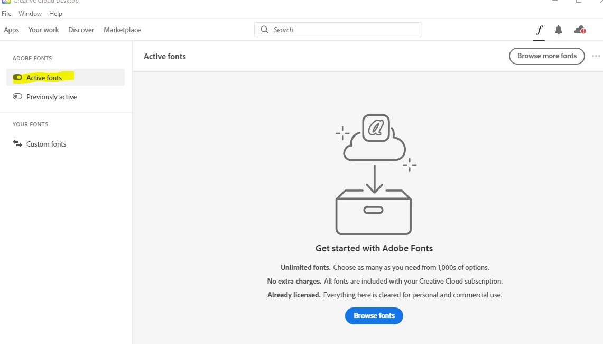The image size is (603, 344).
Task: Click the Unlimited fonts description line
Action: (385, 267)
